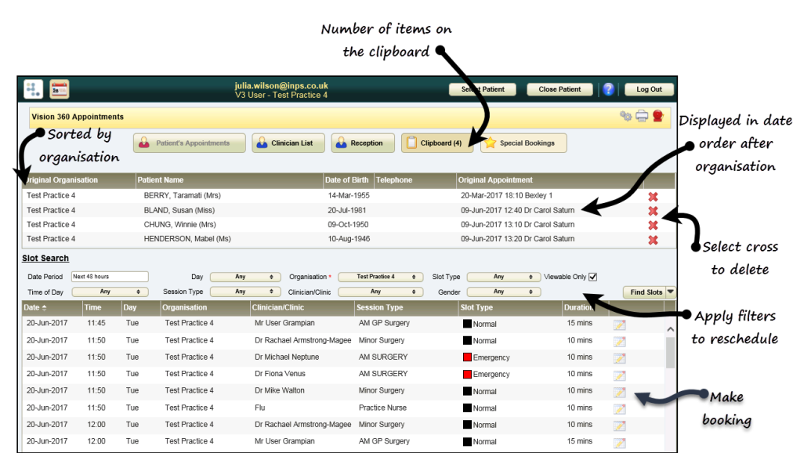811x453 pixels.
Task: Click the printer icon in title bar
Action: pos(642,116)
